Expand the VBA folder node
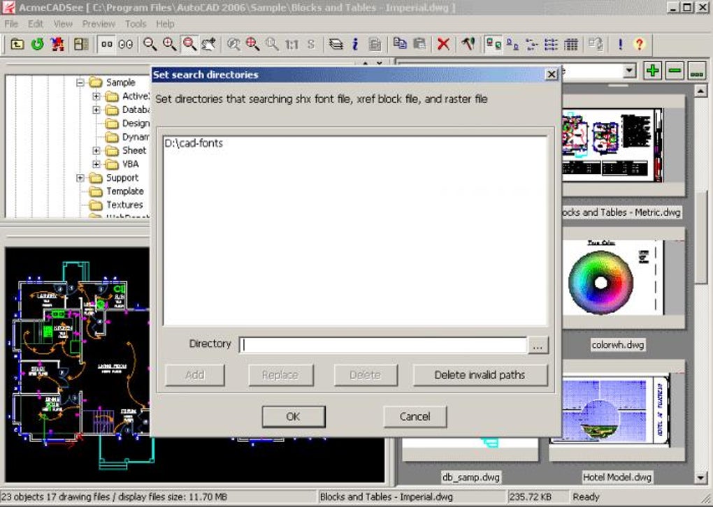Image resolution: width=713 pixels, height=507 pixels. coord(96,164)
